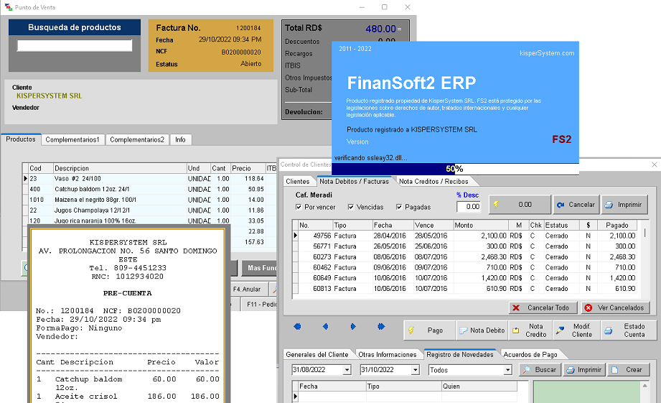The width and height of the screenshot is (661, 403).
Task: Open the Acuerdos de Pago tab
Action: (530, 354)
